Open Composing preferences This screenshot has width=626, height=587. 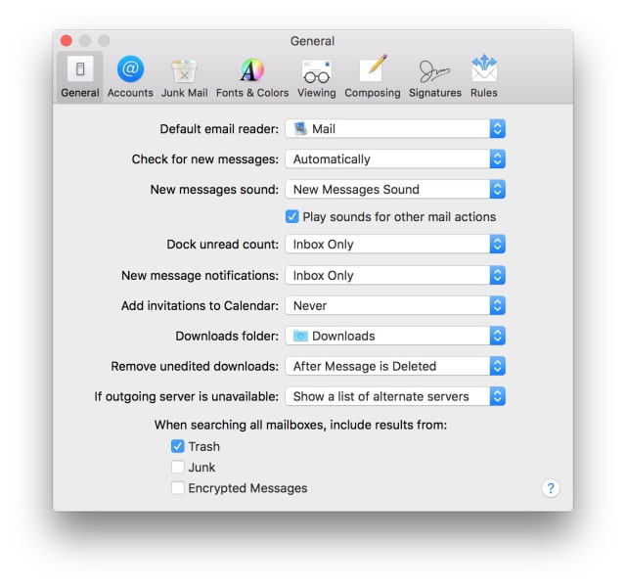(x=372, y=76)
